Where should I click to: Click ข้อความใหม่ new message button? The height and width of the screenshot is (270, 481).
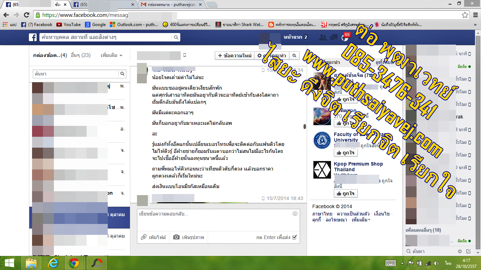[235, 56]
